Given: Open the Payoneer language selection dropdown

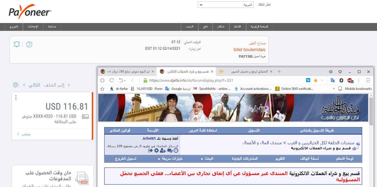Looking at the screenshot, I should pos(225,5).
